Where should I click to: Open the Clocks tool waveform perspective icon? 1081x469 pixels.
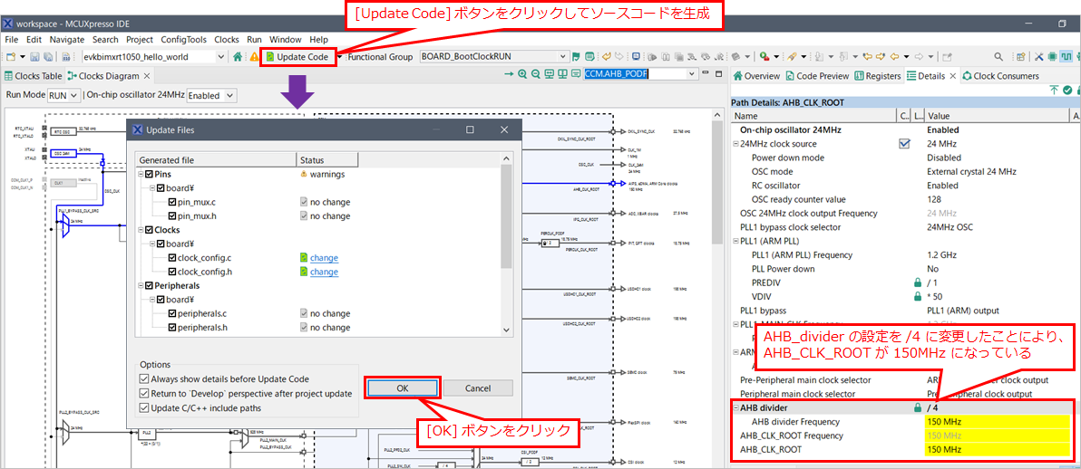[1066, 56]
